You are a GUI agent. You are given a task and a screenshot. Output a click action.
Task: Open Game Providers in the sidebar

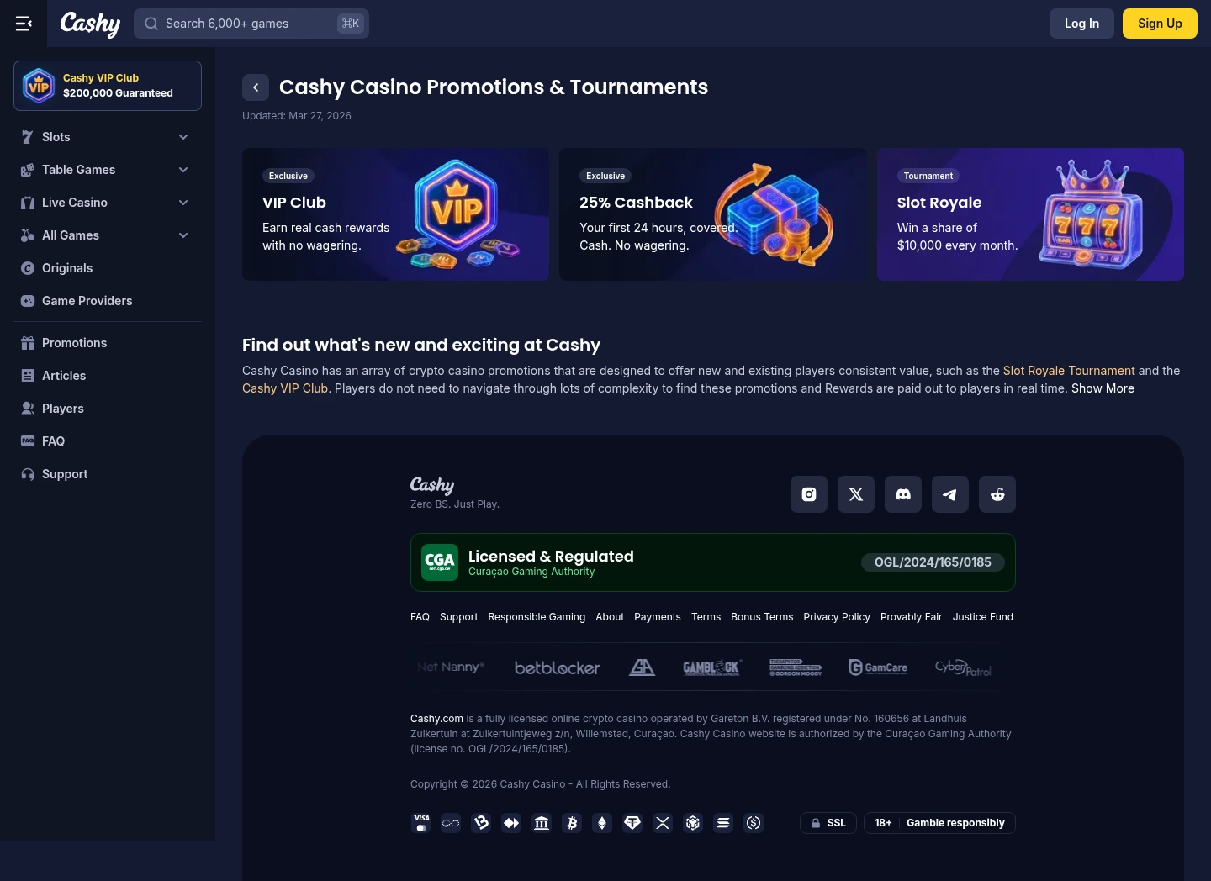(108, 301)
